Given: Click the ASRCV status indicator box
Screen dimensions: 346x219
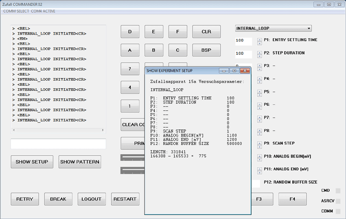Looking at the screenshot, I should (x=338, y=201).
